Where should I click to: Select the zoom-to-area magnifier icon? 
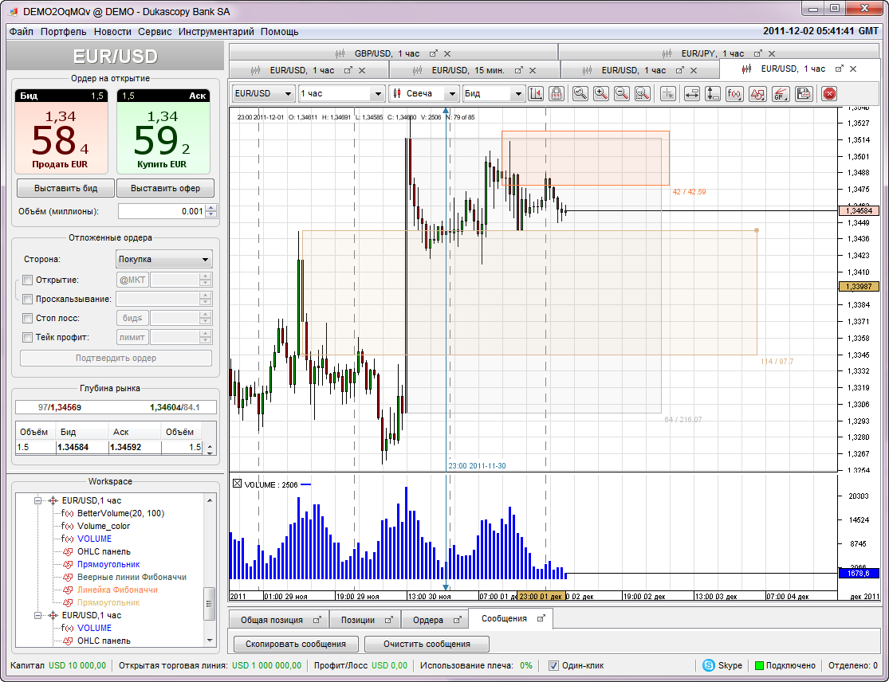[580, 93]
